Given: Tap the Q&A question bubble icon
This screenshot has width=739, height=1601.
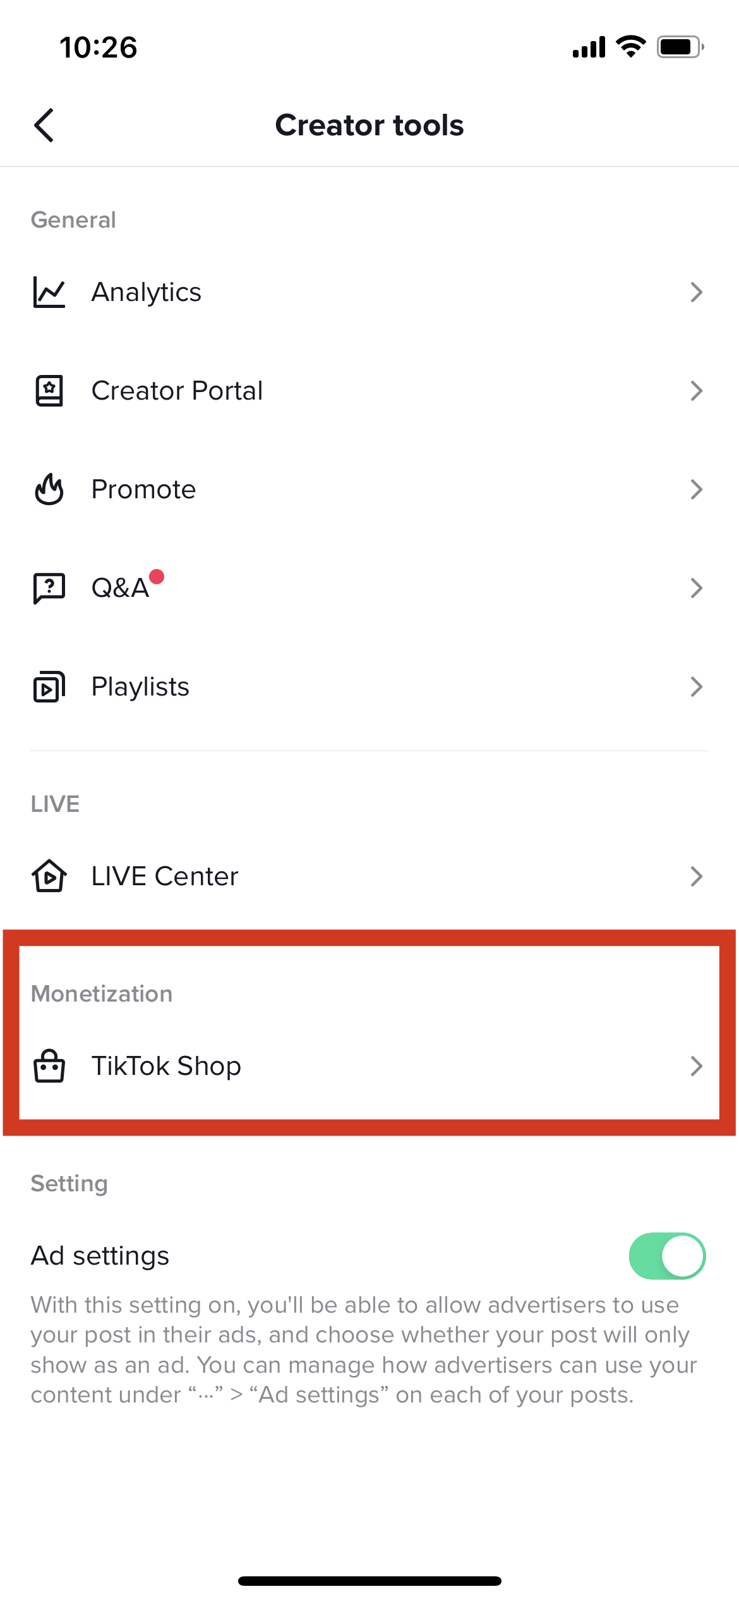Looking at the screenshot, I should [49, 588].
